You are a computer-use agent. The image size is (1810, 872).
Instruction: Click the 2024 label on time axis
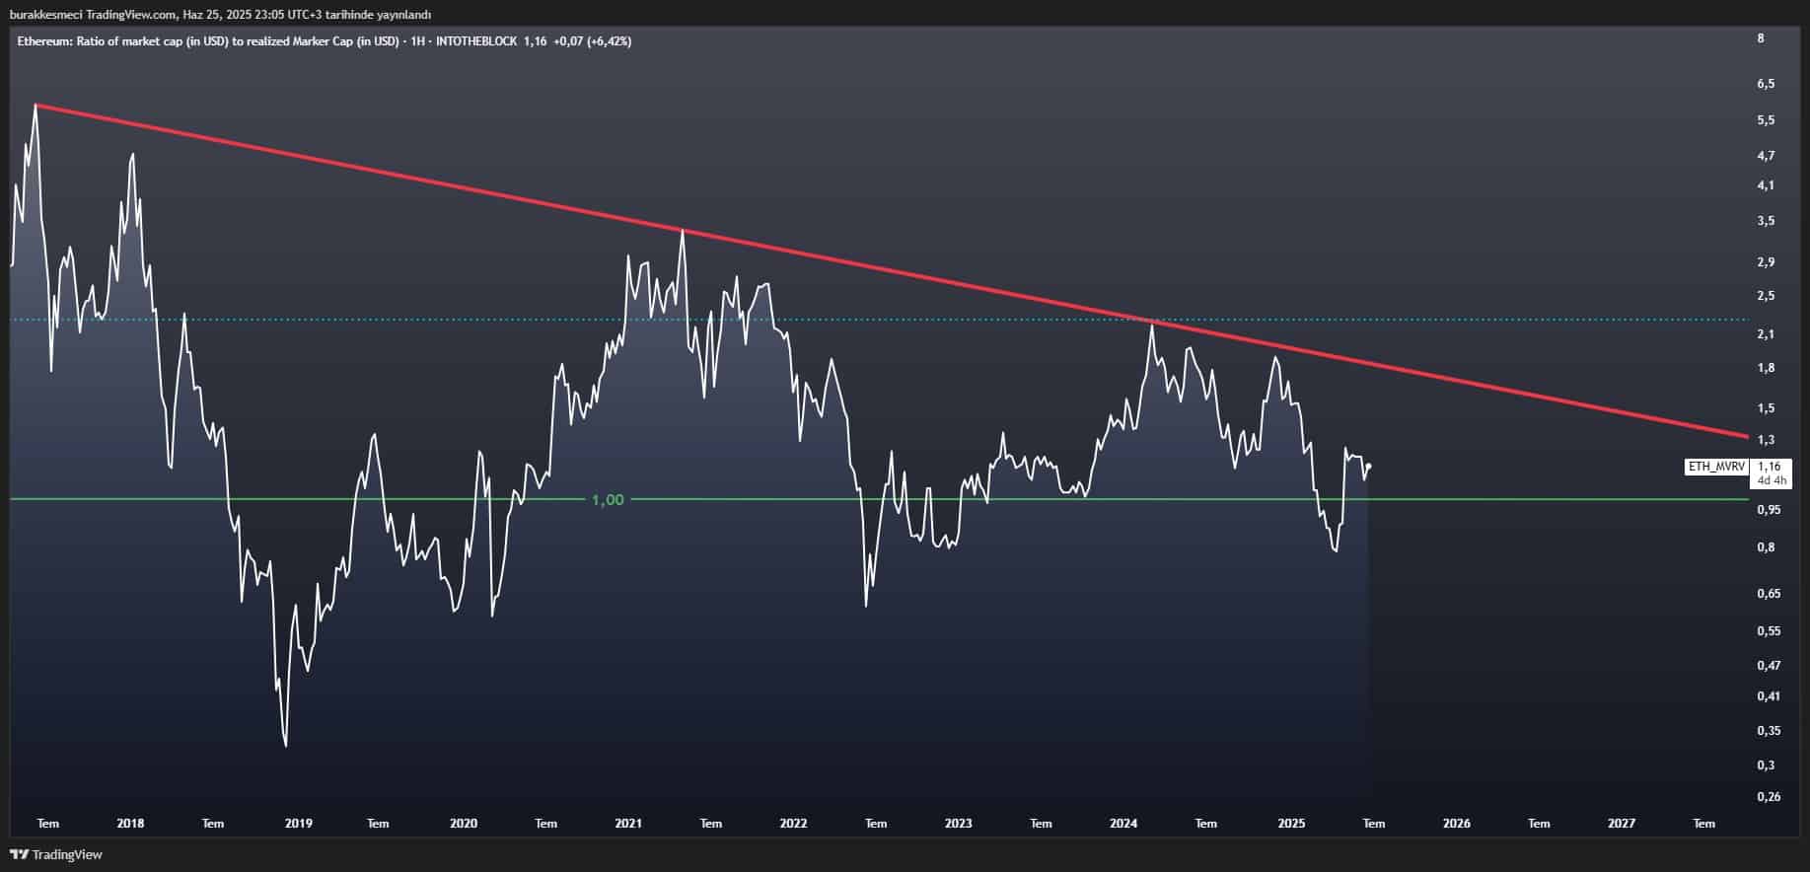(1123, 824)
